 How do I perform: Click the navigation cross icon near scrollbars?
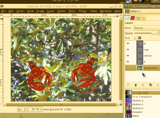tap(121, 105)
